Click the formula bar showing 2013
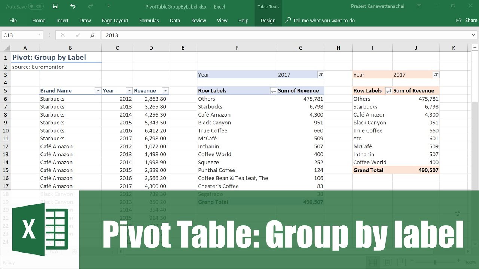This screenshot has width=479, height=269. tap(285, 35)
